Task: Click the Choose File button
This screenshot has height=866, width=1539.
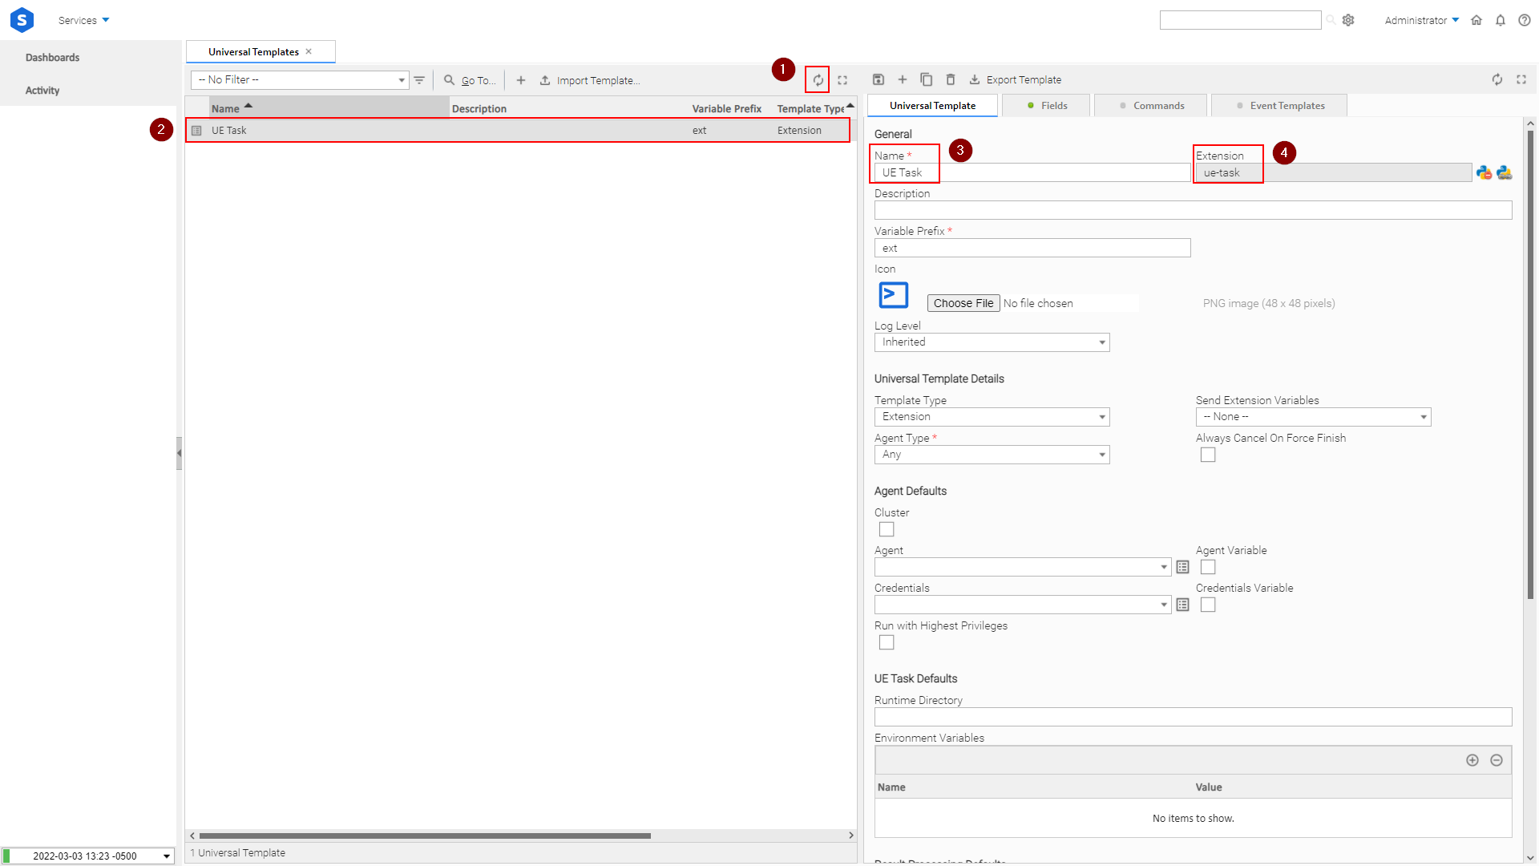Action: click(963, 303)
